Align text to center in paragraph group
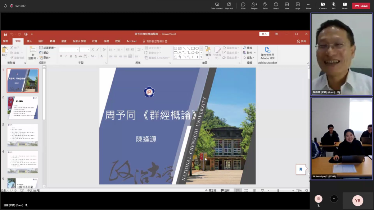The image size is (374, 210). click(116, 56)
